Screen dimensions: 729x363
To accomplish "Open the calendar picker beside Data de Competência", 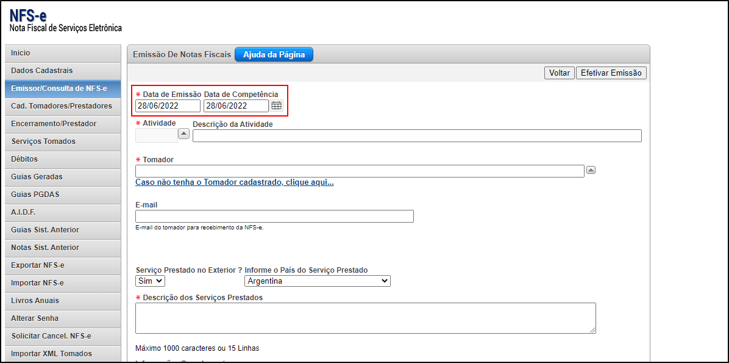I will (x=277, y=106).
